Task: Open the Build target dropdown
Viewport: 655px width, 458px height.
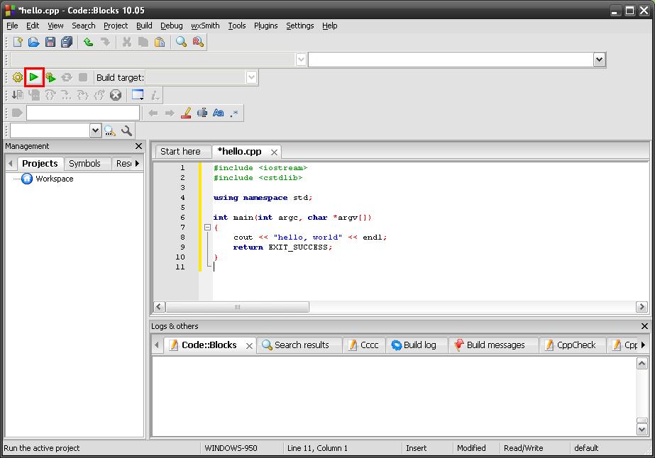Action: pos(252,77)
